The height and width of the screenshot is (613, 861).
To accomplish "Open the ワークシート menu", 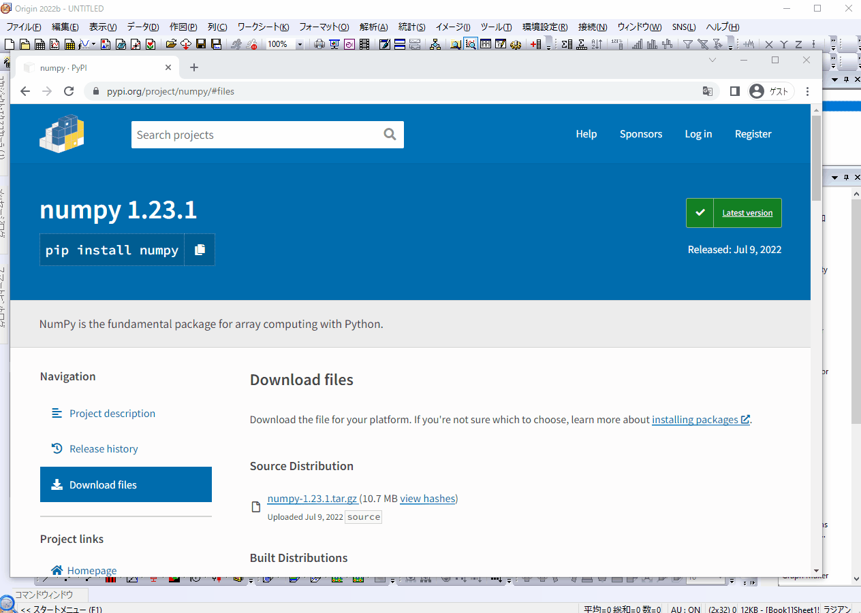I will (264, 27).
